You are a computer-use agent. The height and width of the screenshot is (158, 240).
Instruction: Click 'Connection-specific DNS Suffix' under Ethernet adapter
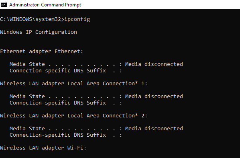pos(58,71)
